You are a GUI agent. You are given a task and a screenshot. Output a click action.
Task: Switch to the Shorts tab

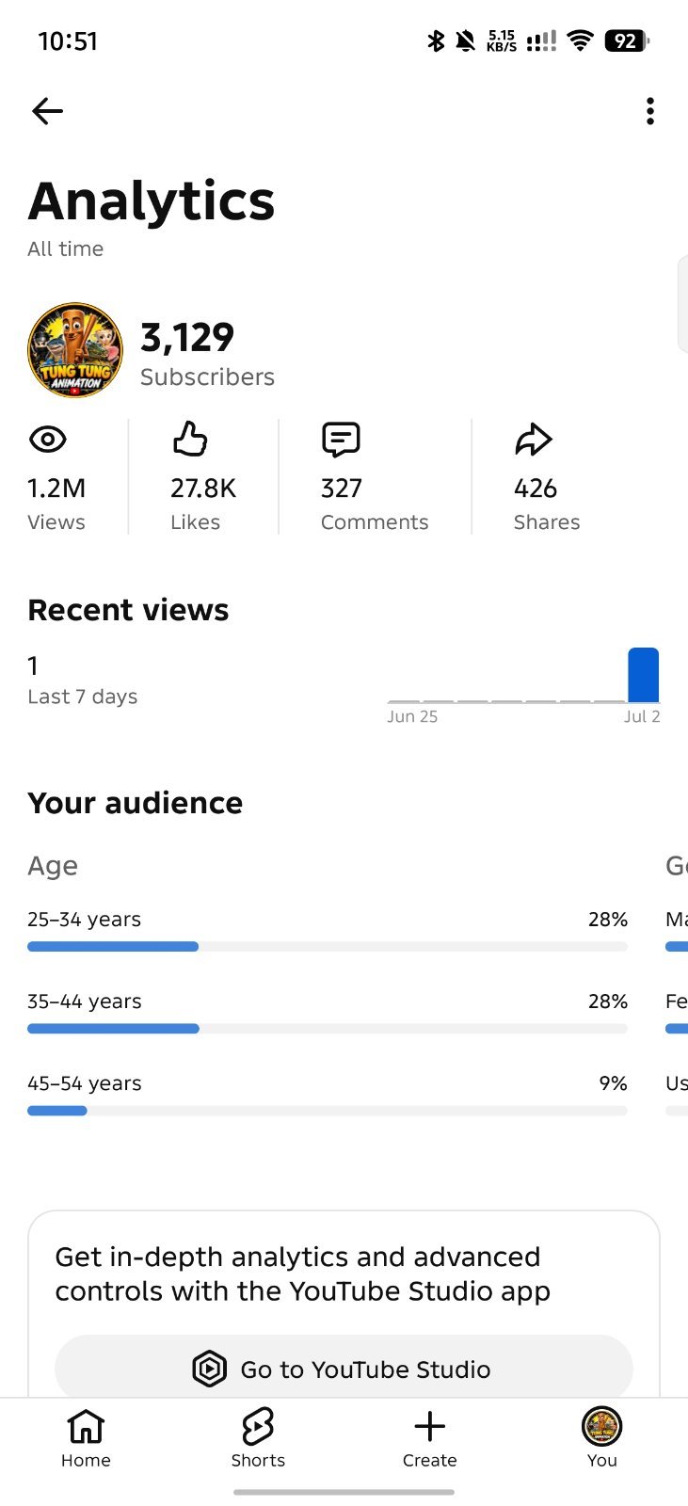click(258, 1439)
